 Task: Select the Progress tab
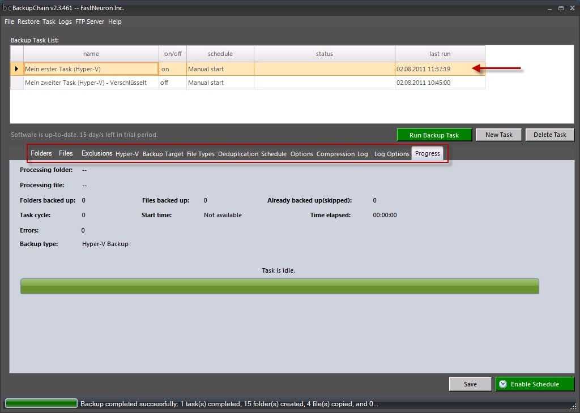click(x=427, y=153)
